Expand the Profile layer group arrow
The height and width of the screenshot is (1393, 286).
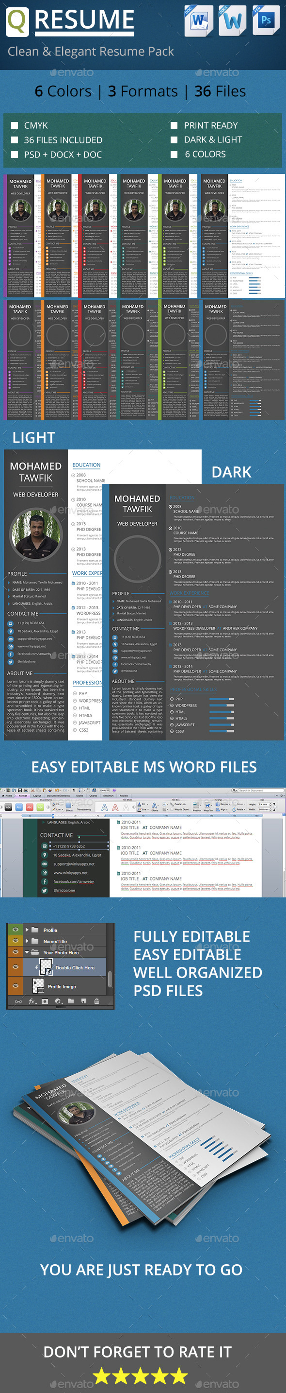(x=27, y=930)
